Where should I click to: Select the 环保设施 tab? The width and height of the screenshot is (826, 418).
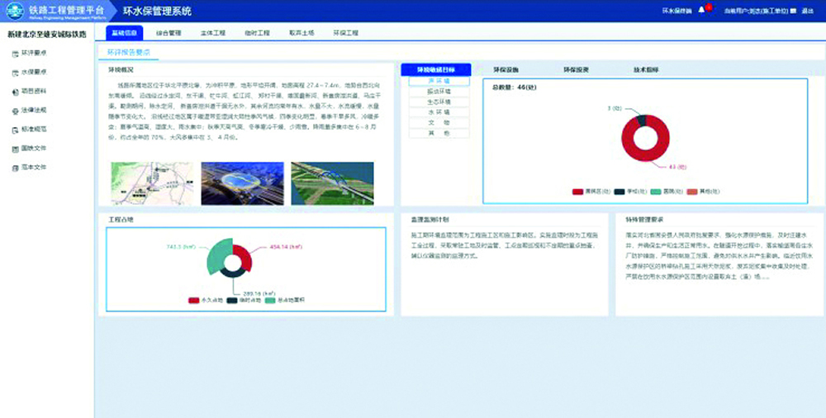pyautogui.click(x=506, y=69)
